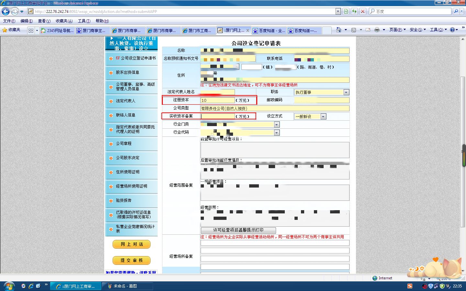Screen dimensions: 466x291
Task: Click the Print icon on the toolbar
Action: [x=377, y=30]
